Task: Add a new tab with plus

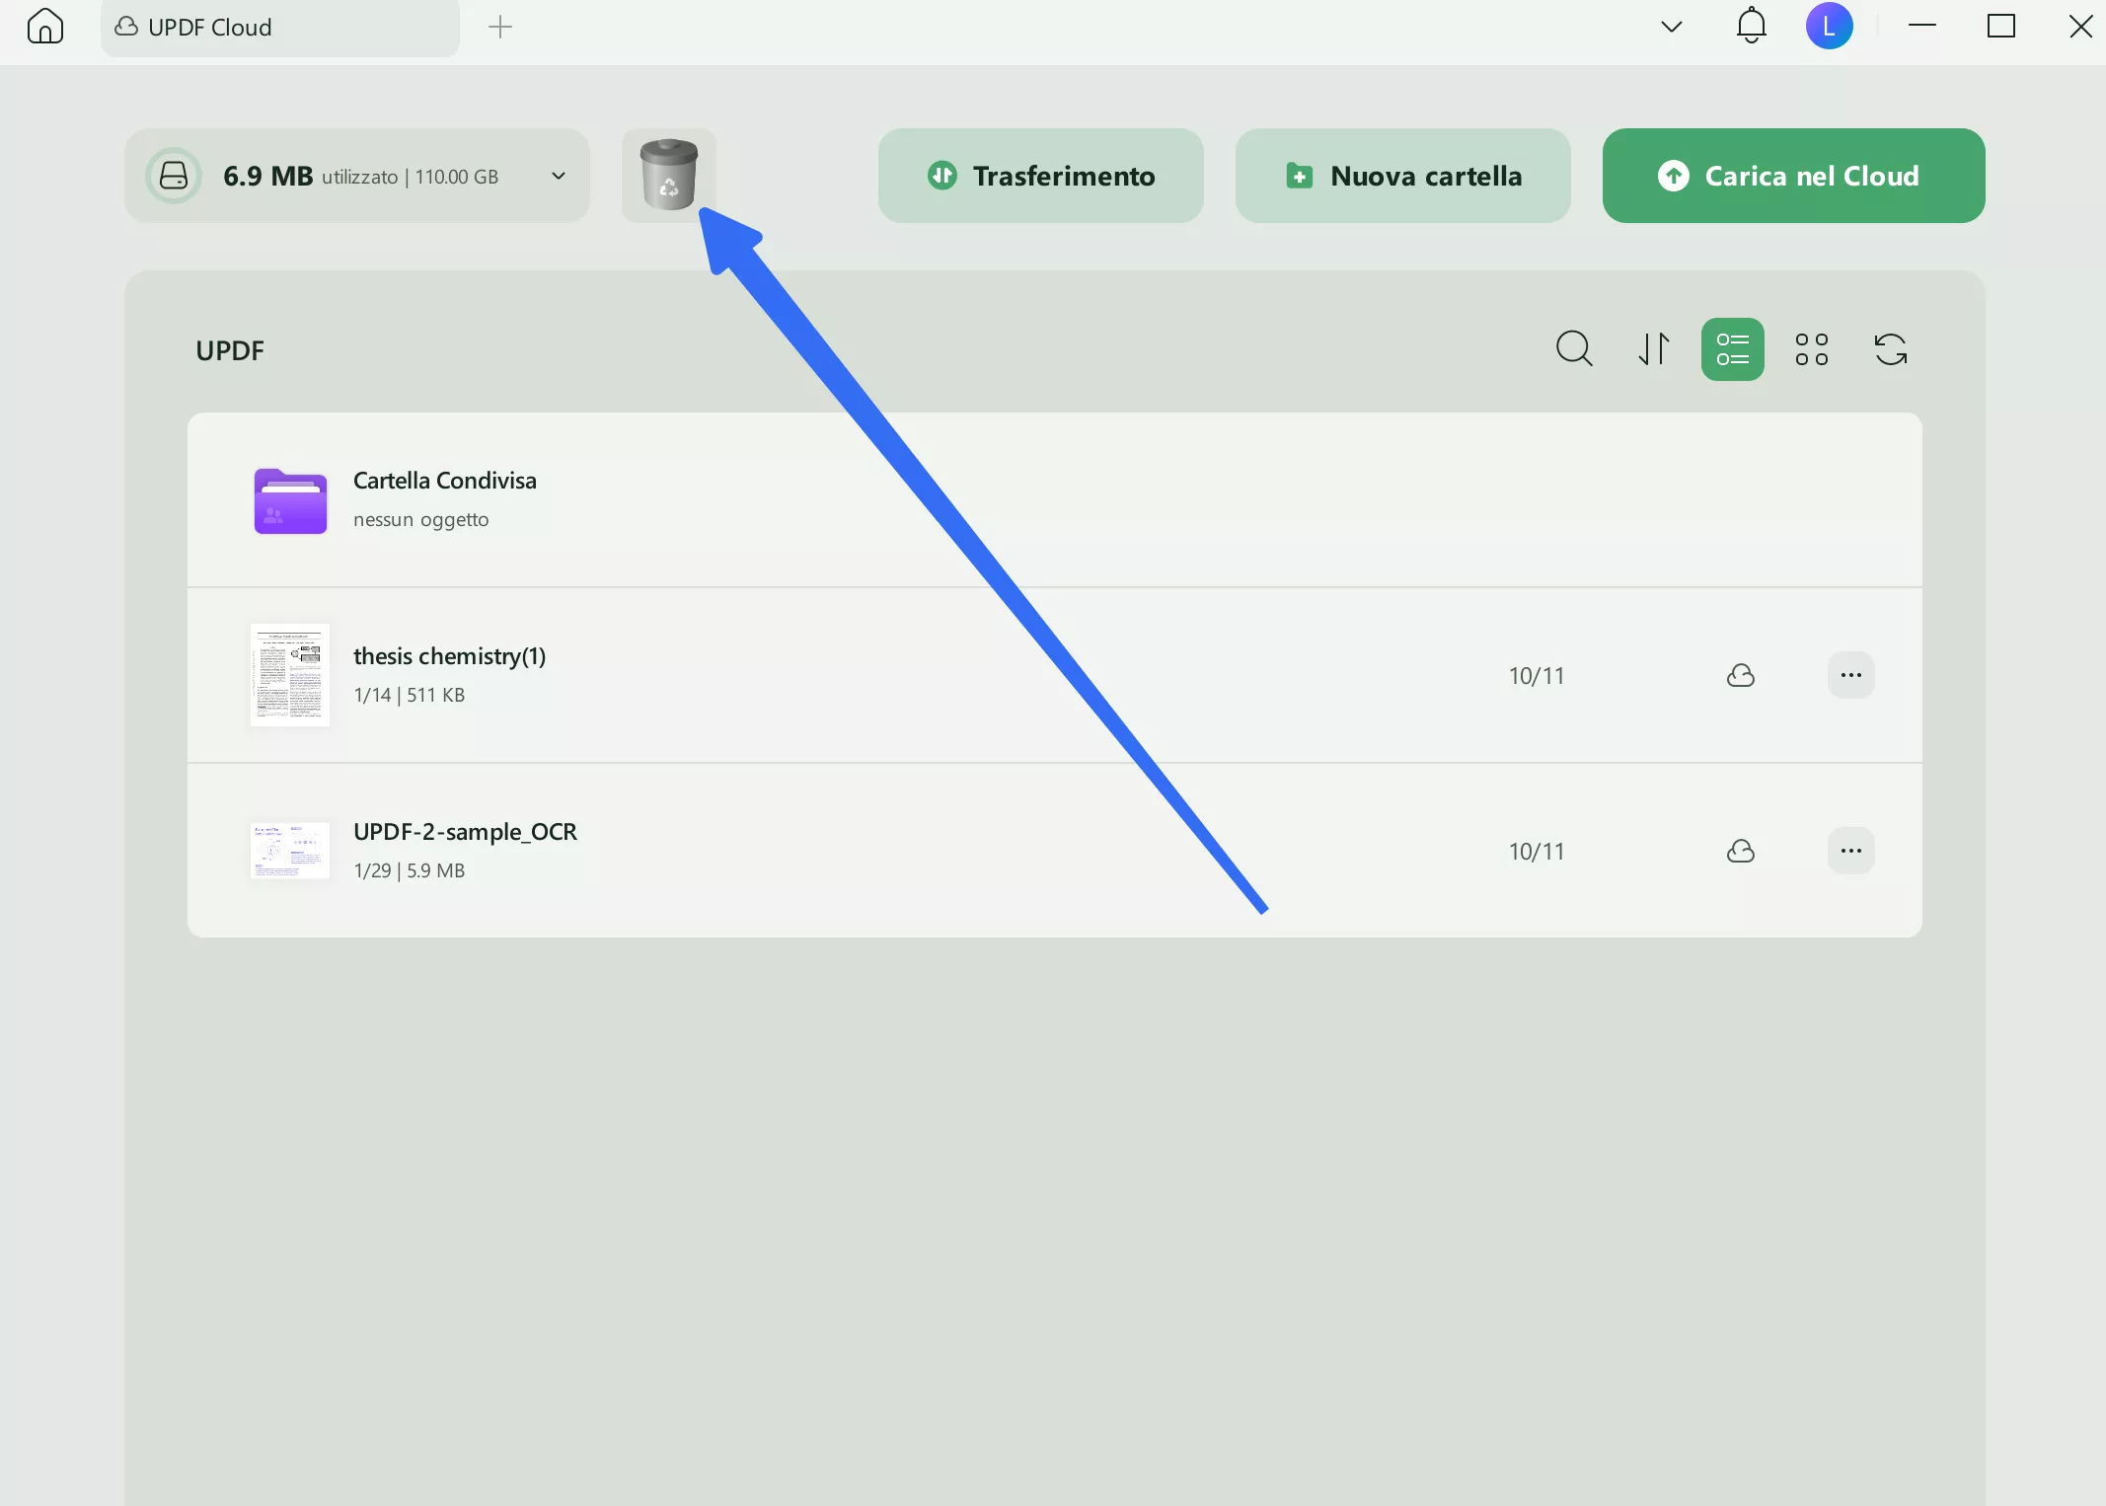Action: click(500, 27)
